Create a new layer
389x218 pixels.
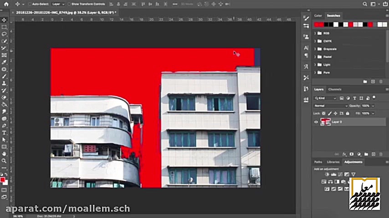[374, 154]
